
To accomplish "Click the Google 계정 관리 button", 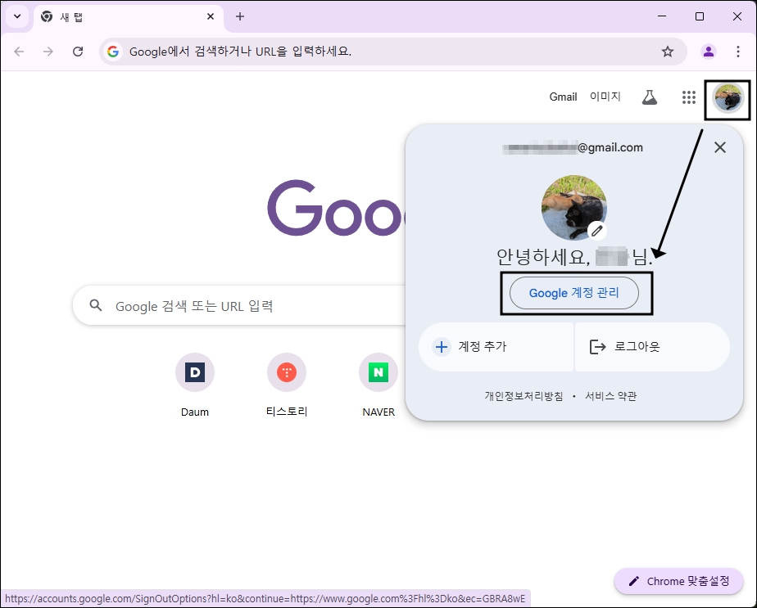I will tap(574, 293).
